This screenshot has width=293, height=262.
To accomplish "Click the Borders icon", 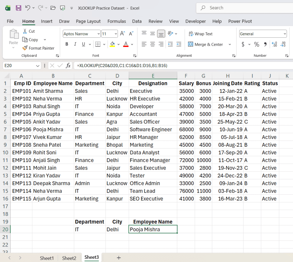I will [x=98, y=44].
